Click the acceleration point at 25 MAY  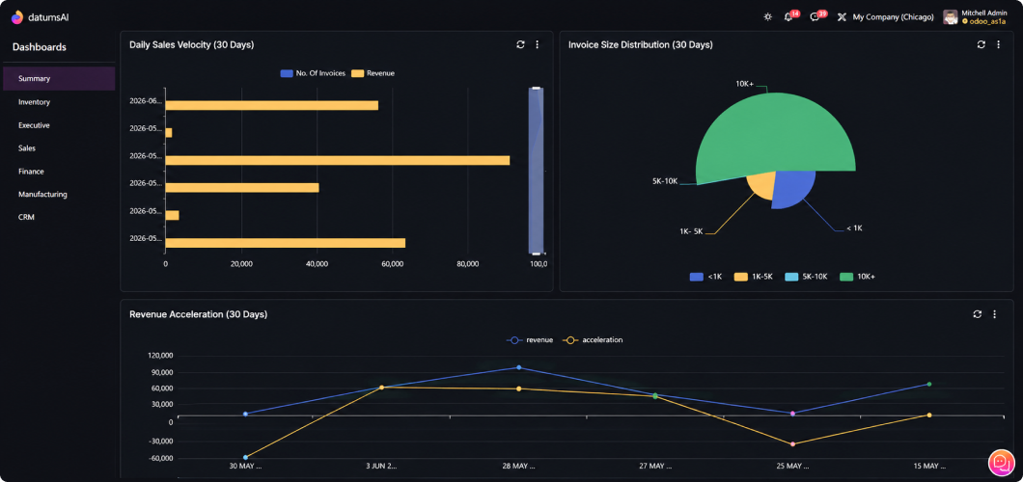(792, 444)
